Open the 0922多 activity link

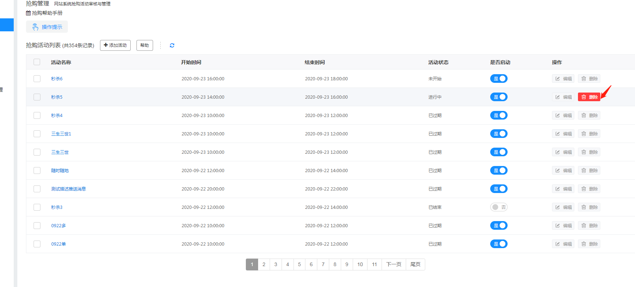point(58,225)
